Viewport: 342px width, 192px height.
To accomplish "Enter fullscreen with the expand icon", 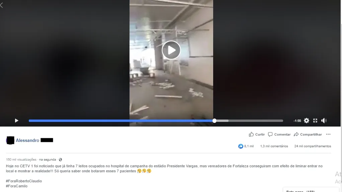I will pos(315,121).
